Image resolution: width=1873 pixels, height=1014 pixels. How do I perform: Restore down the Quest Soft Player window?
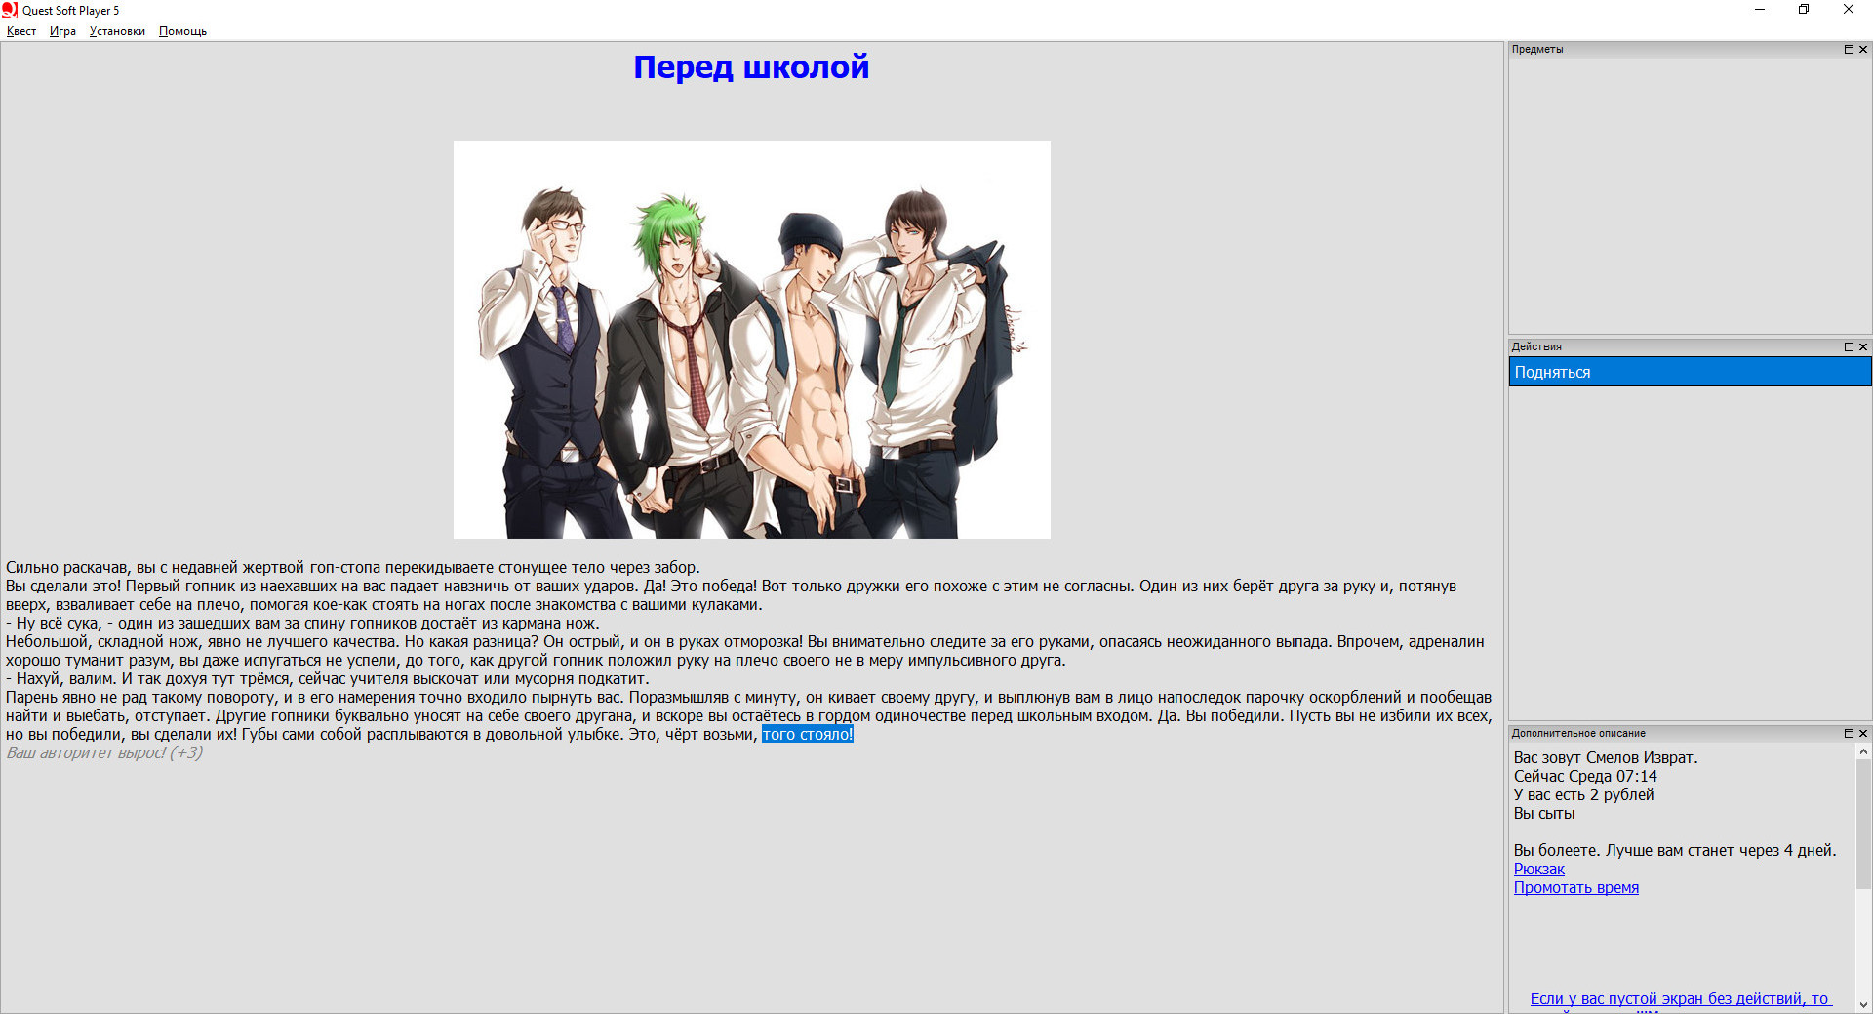(1804, 10)
